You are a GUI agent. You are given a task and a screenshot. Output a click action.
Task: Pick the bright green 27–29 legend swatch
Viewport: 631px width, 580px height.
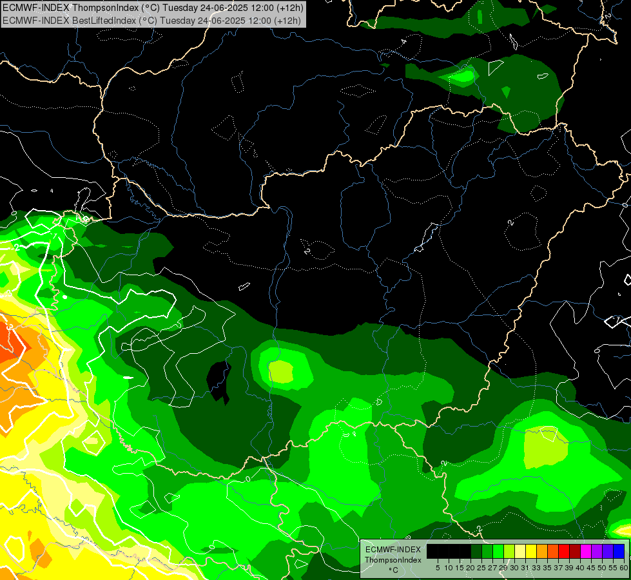498,551
